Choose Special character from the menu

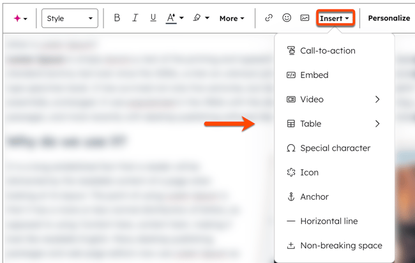click(335, 148)
